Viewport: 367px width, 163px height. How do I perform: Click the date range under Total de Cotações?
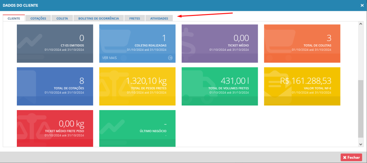point(64,93)
